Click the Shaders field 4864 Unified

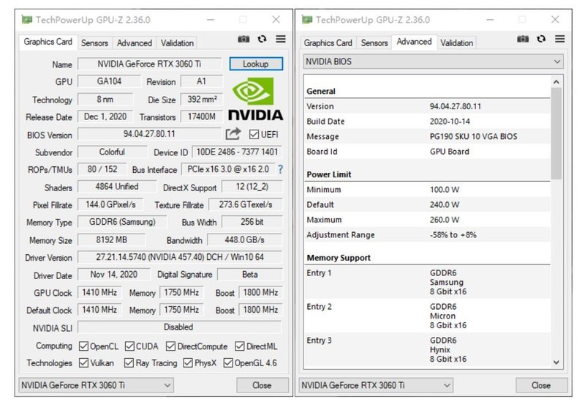[117, 187]
